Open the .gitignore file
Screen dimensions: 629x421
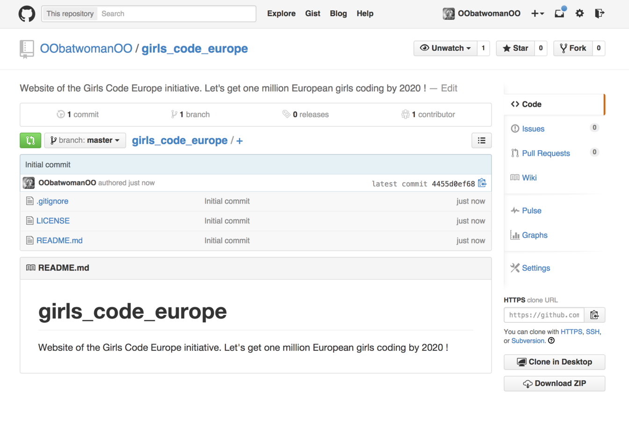52,201
